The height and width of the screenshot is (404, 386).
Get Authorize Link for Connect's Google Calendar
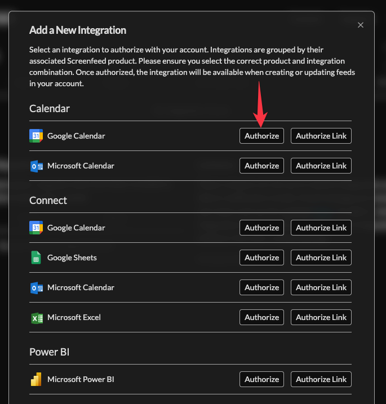click(321, 228)
